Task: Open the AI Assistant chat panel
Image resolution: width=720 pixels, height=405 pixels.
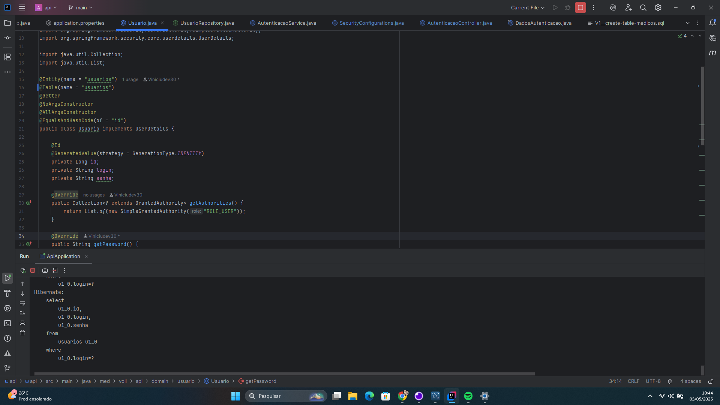Action: coord(712,38)
